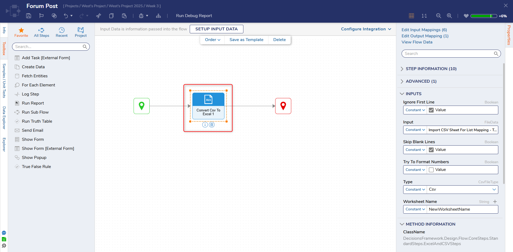The height and width of the screenshot is (252, 513).
Task: Uncheck the Ignore First Line checkbox
Action: click(431, 110)
